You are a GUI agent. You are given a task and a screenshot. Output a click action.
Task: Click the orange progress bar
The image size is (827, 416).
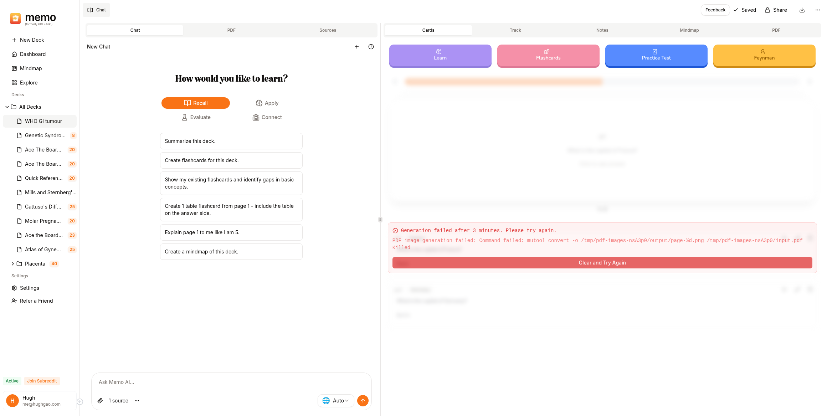[504, 82]
